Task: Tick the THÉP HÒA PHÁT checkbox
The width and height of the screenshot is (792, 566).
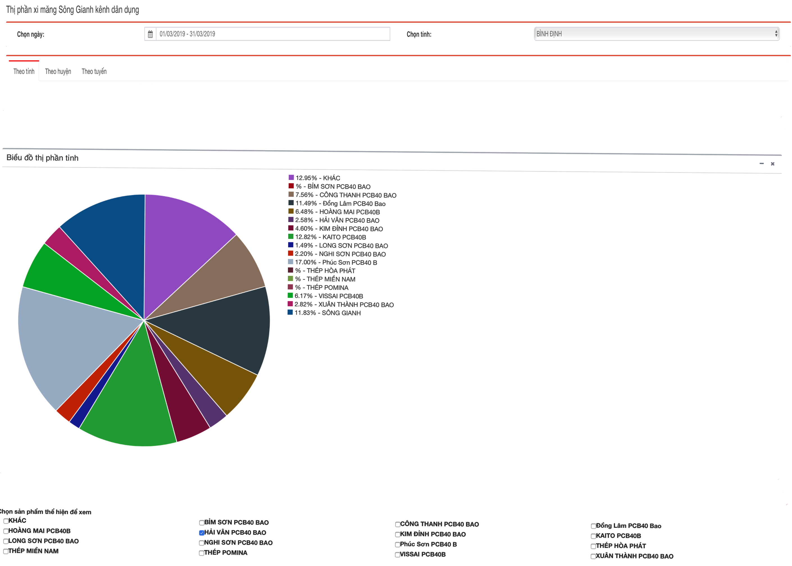Action: click(593, 546)
